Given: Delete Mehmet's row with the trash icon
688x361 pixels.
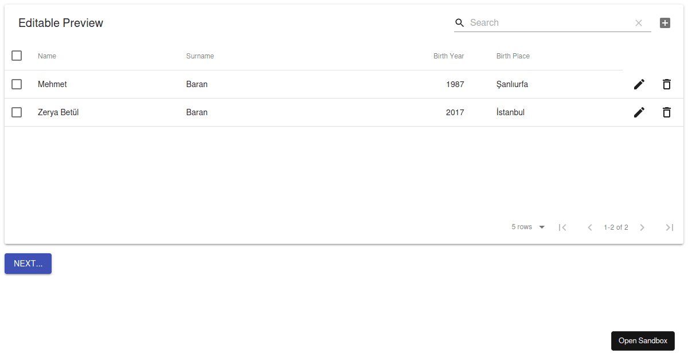Looking at the screenshot, I should (667, 84).
